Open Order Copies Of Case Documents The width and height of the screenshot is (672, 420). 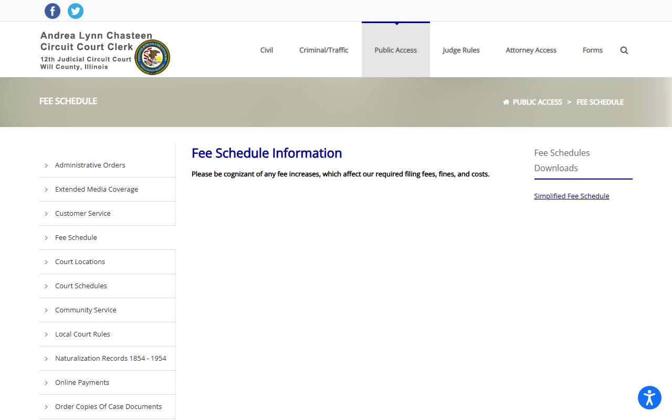108,406
